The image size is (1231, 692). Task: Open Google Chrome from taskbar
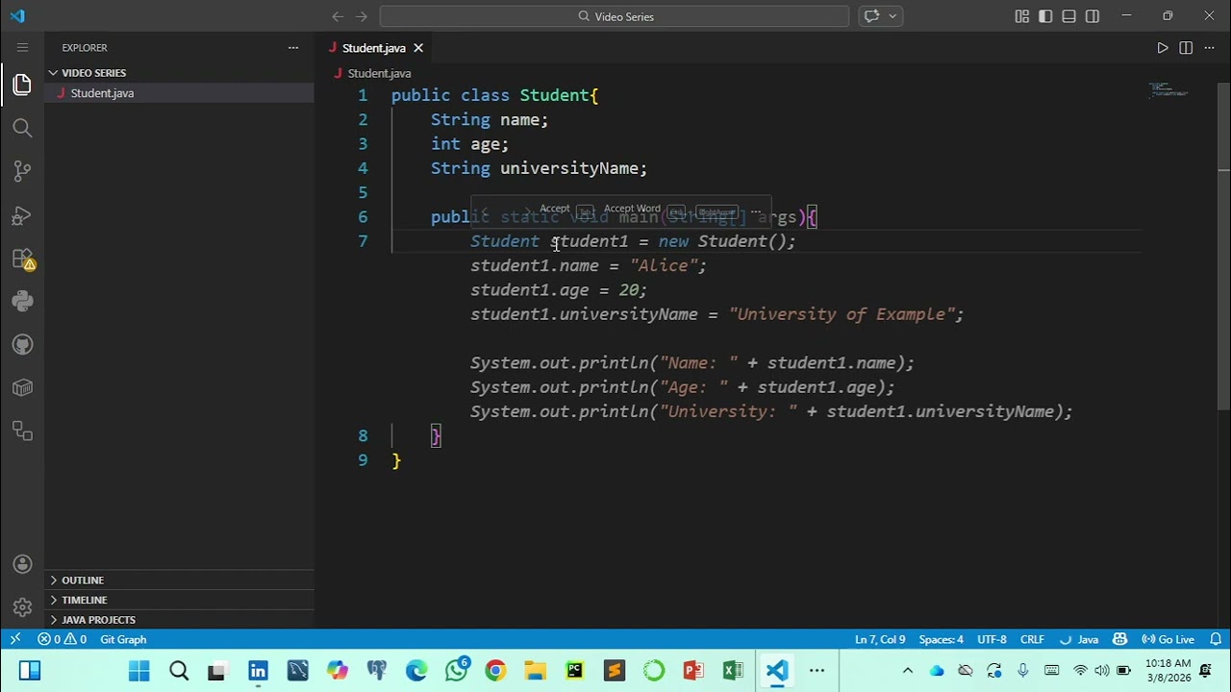(x=495, y=671)
